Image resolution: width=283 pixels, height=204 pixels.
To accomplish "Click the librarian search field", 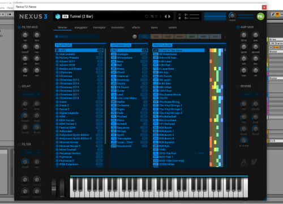I will pyautogui.click(x=77, y=36).
